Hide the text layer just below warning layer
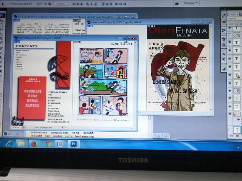The height and width of the screenshot is (181, 242). click(x=230, y=83)
